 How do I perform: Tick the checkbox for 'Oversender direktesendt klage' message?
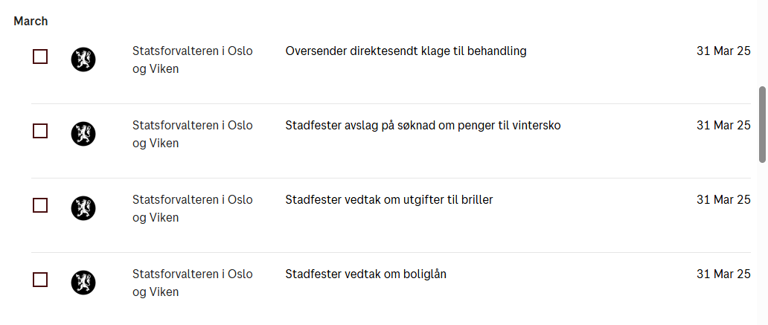pyautogui.click(x=40, y=57)
